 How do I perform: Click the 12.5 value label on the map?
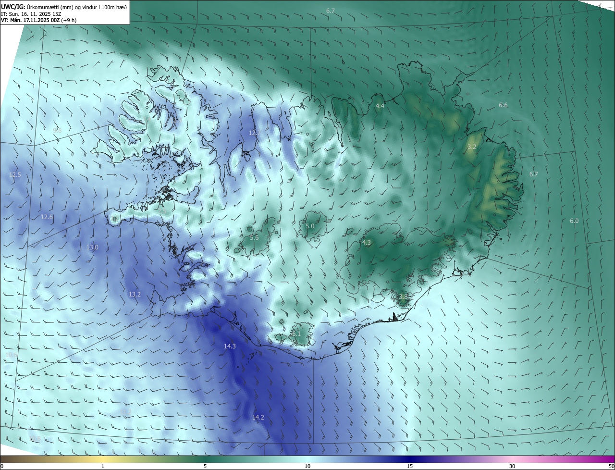click(15, 174)
